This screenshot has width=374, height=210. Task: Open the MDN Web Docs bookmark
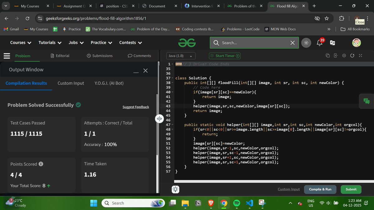280,29
